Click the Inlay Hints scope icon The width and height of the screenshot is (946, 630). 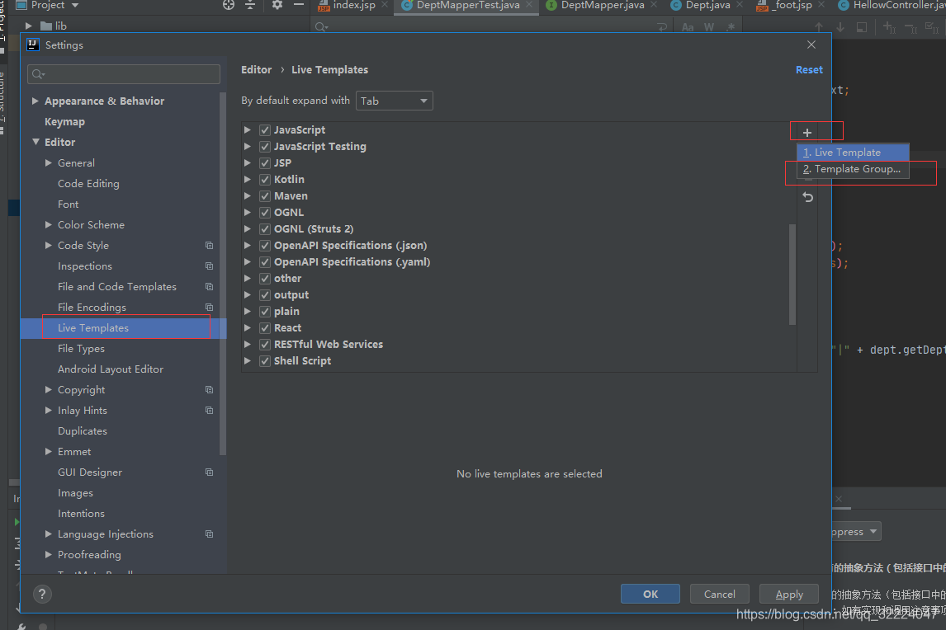[x=210, y=410]
